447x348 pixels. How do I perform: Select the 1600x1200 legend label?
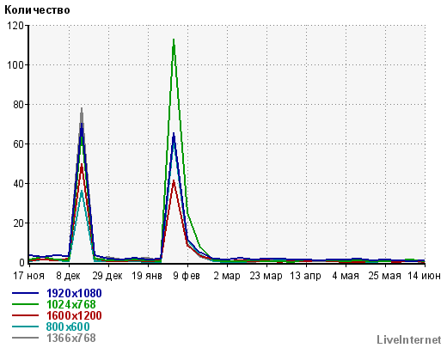point(74,315)
